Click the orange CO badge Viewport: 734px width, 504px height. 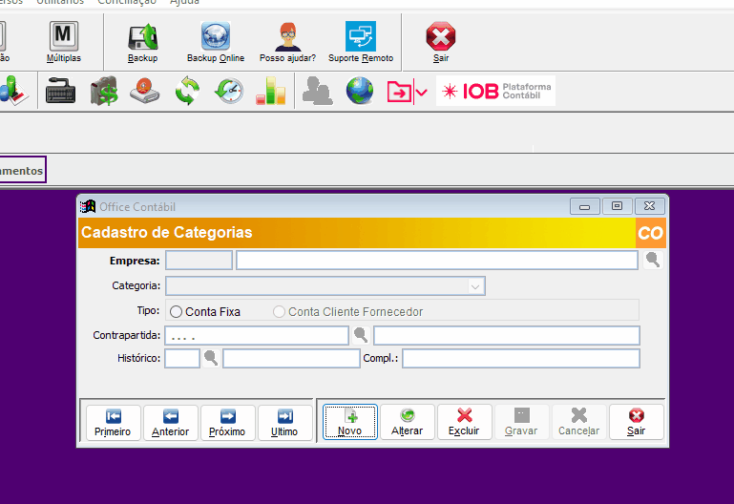[x=651, y=233]
